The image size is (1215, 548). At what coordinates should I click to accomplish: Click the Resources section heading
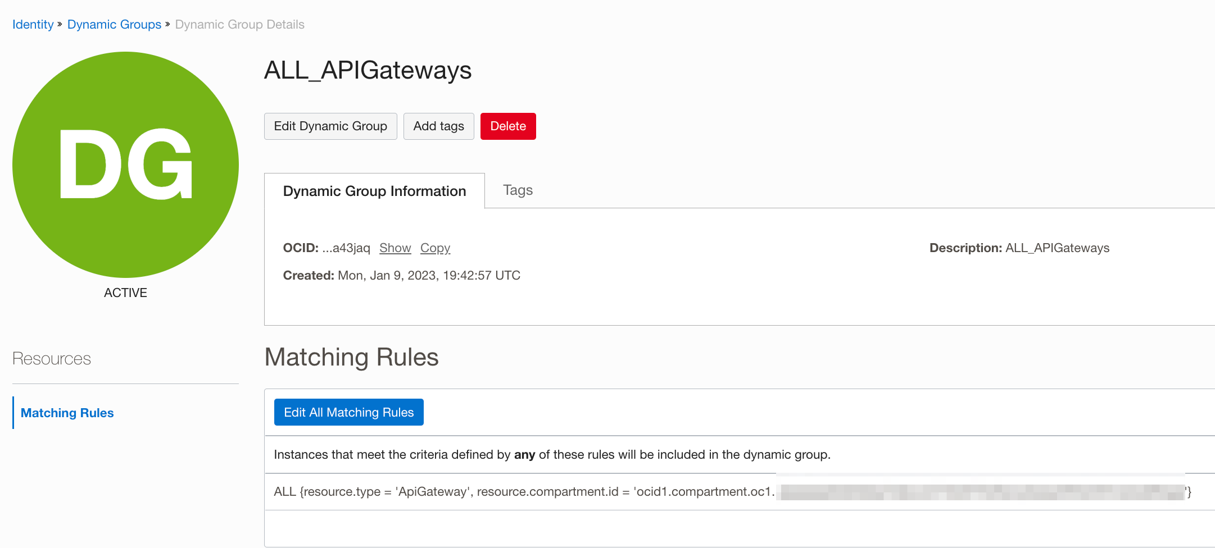coord(51,358)
